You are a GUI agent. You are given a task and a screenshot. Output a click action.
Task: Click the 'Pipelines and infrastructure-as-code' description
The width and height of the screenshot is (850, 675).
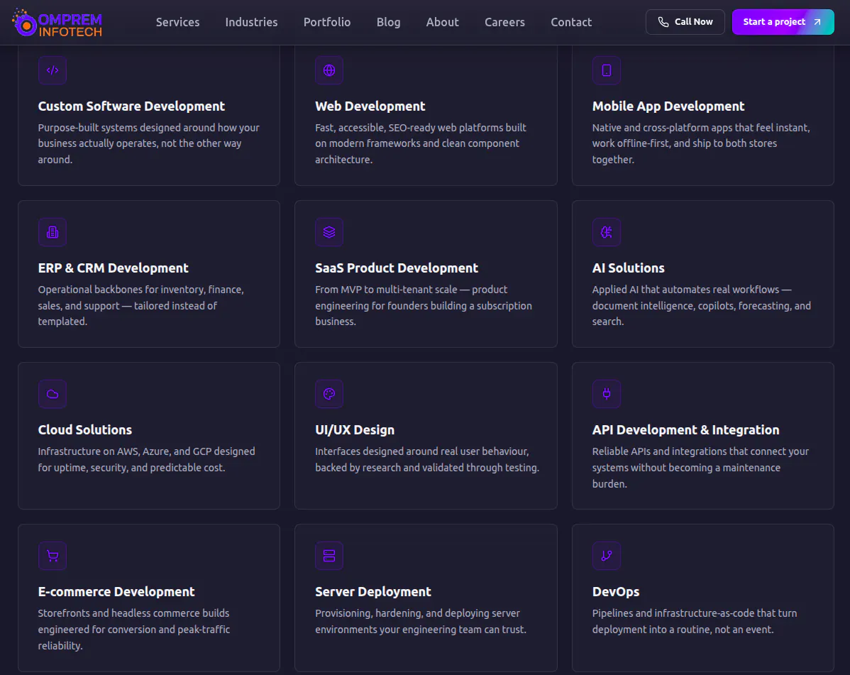[695, 621]
